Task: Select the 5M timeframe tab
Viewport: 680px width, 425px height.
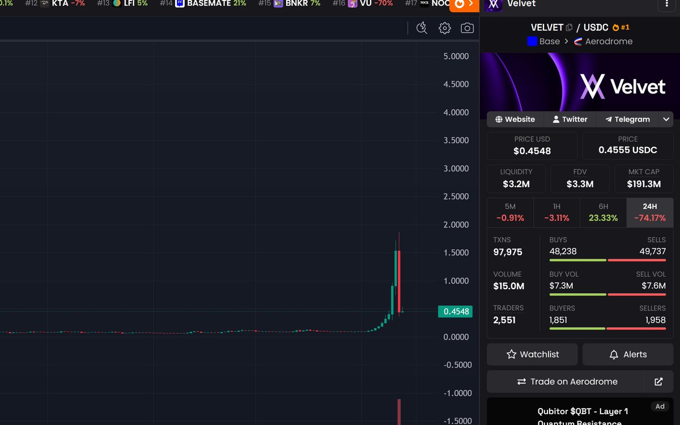Action: click(x=510, y=212)
